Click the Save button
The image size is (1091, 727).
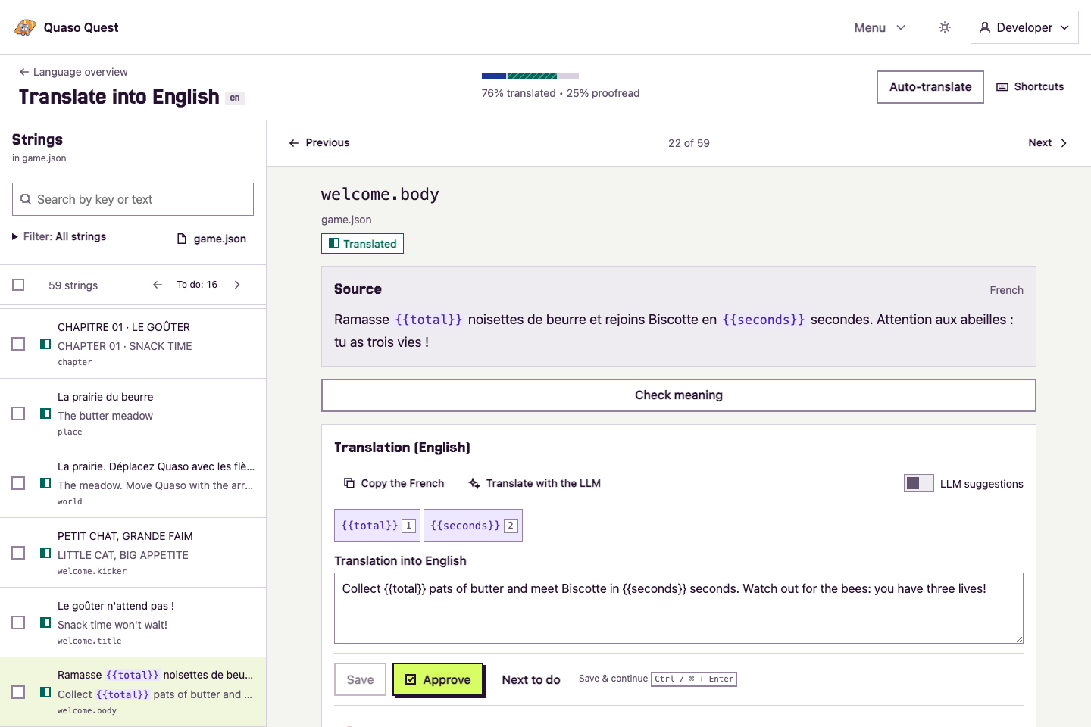coord(360,679)
